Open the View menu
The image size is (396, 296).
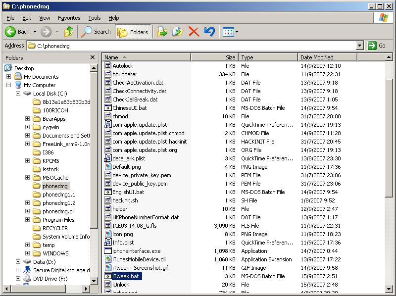[45, 18]
